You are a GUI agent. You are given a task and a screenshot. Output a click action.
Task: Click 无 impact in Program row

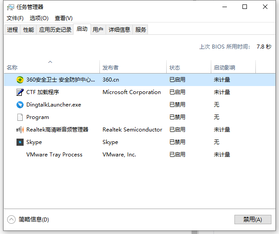(x=217, y=117)
